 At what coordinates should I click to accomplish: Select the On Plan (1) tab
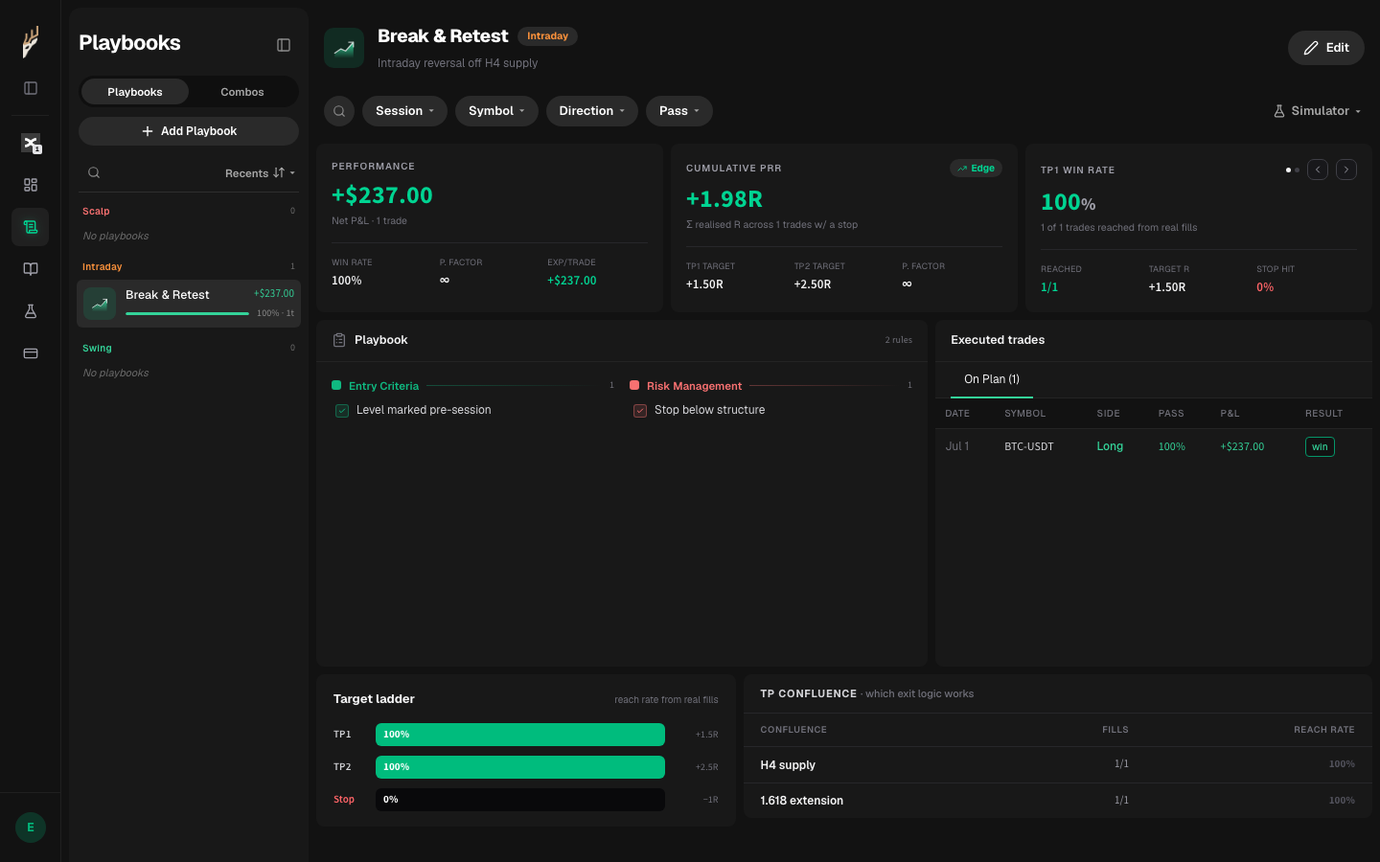(x=992, y=379)
